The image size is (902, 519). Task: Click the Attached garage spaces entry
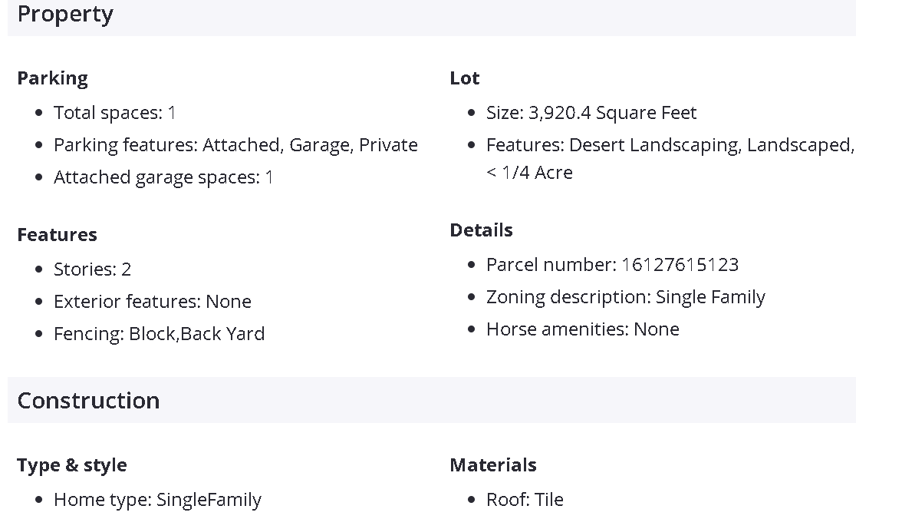(x=163, y=177)
